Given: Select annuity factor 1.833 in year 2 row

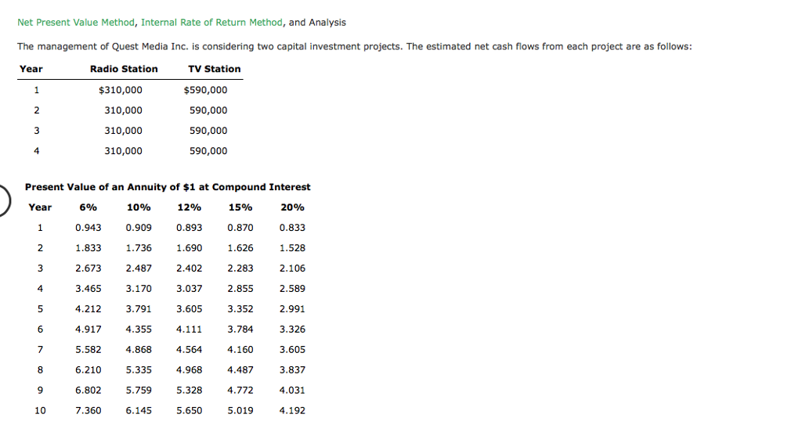Looking at the screenshot, I should pos(88,248).
